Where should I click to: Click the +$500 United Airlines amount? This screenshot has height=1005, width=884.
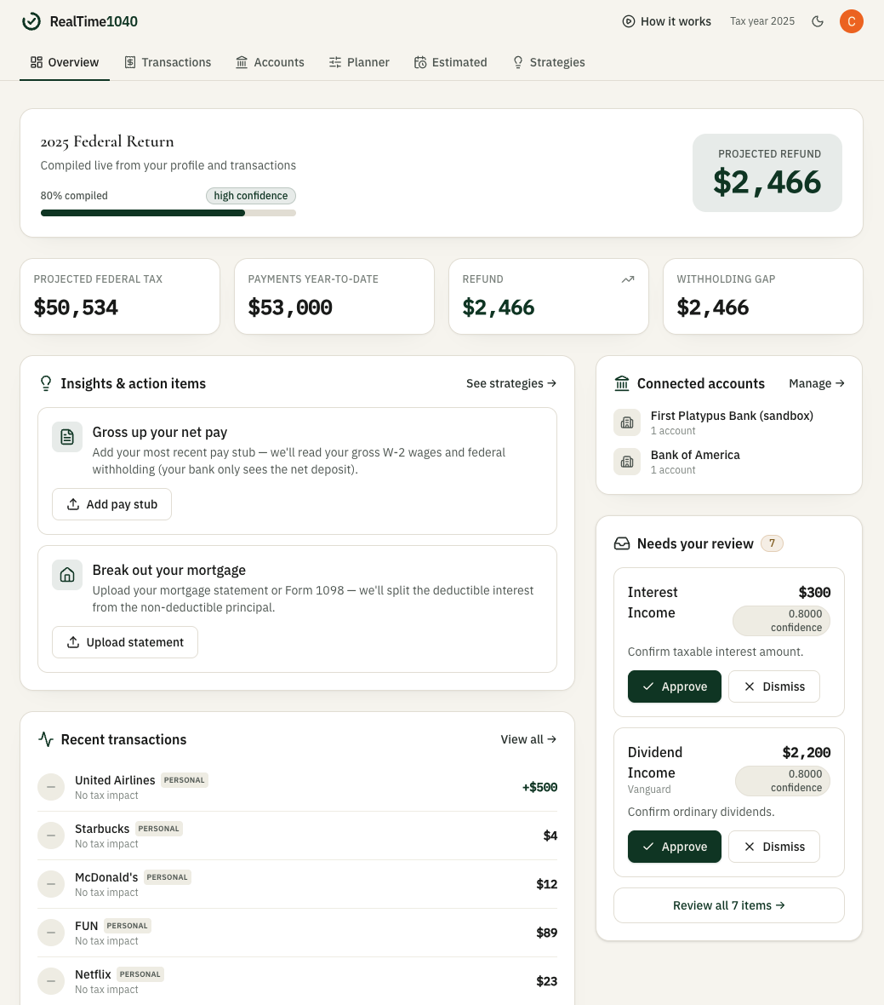click(539, 787)
